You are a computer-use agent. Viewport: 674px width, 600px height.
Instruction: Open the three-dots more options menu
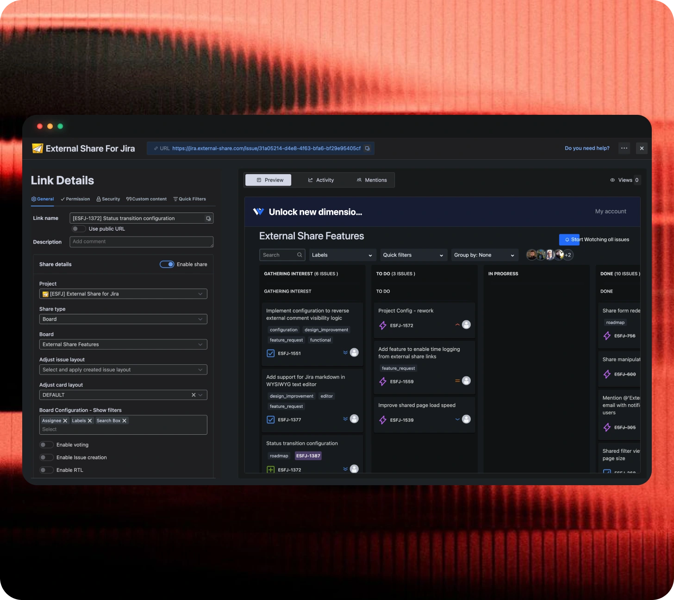pos(624,148)
